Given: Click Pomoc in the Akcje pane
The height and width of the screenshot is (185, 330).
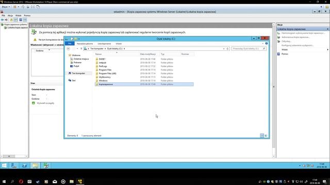Looking at the screenshot, I should coord(285,54).
